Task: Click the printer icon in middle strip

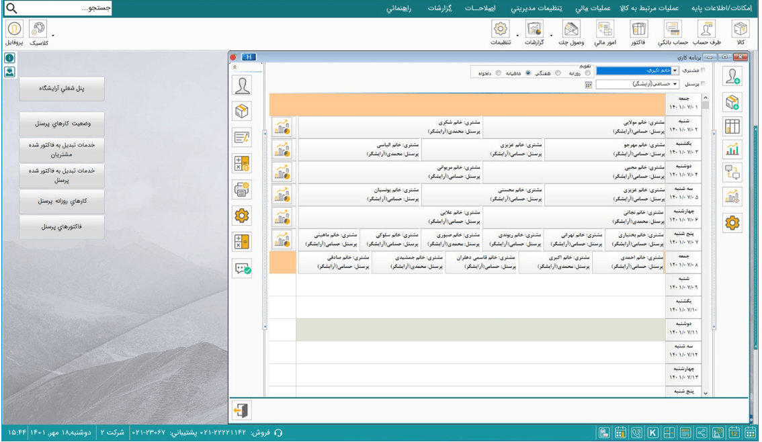Action: (242, 189)
